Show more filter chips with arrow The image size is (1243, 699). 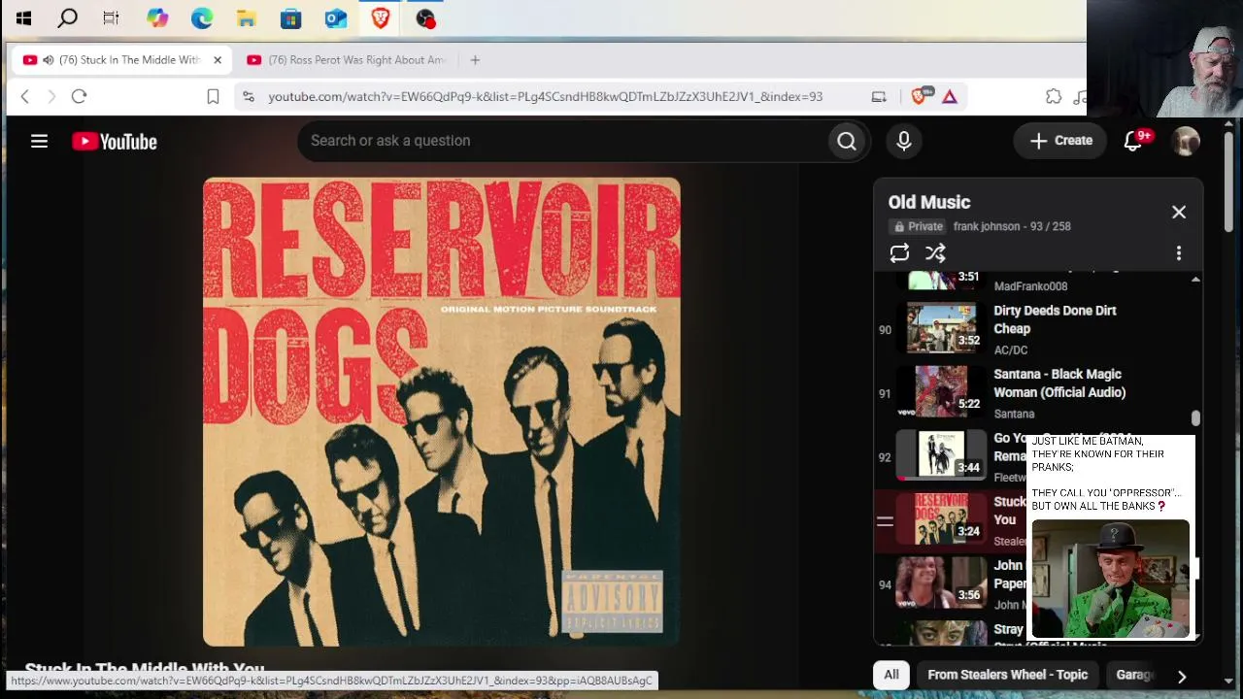pos(1182,676)
